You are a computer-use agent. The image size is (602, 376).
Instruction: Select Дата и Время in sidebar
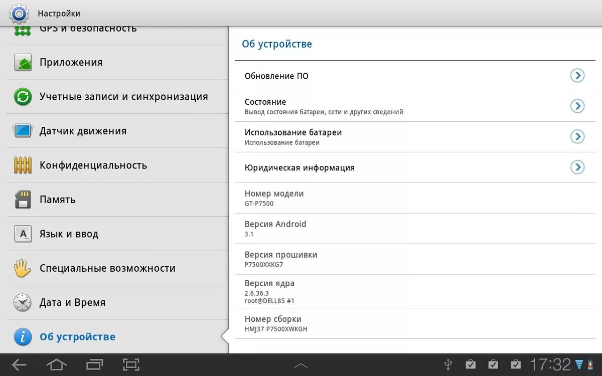[x=117, y=302]
